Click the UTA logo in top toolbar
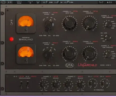 (x=3, y=2)
